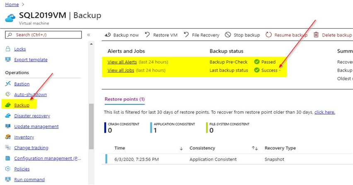The image size is (353, 185).
Task: Open Disaster recovery menu item
Action: point(32,116)
